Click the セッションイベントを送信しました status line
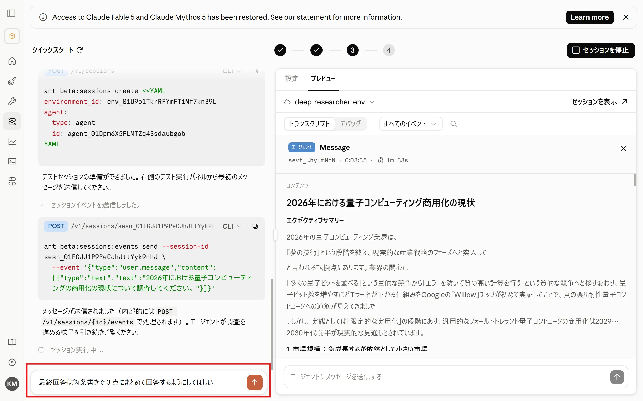Viewport: 643px width, 401px height. 95,205
